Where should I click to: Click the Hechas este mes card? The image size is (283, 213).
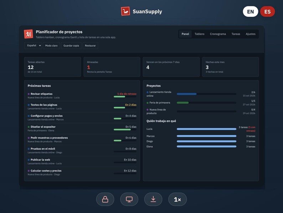(x=231, y=67)
